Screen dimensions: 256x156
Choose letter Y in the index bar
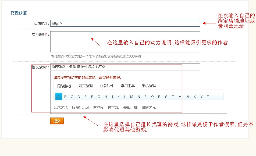(x=201, y=97)
